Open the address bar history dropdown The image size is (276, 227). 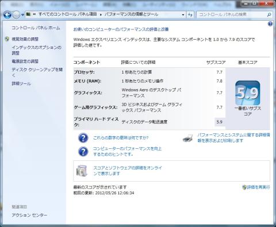183,15
